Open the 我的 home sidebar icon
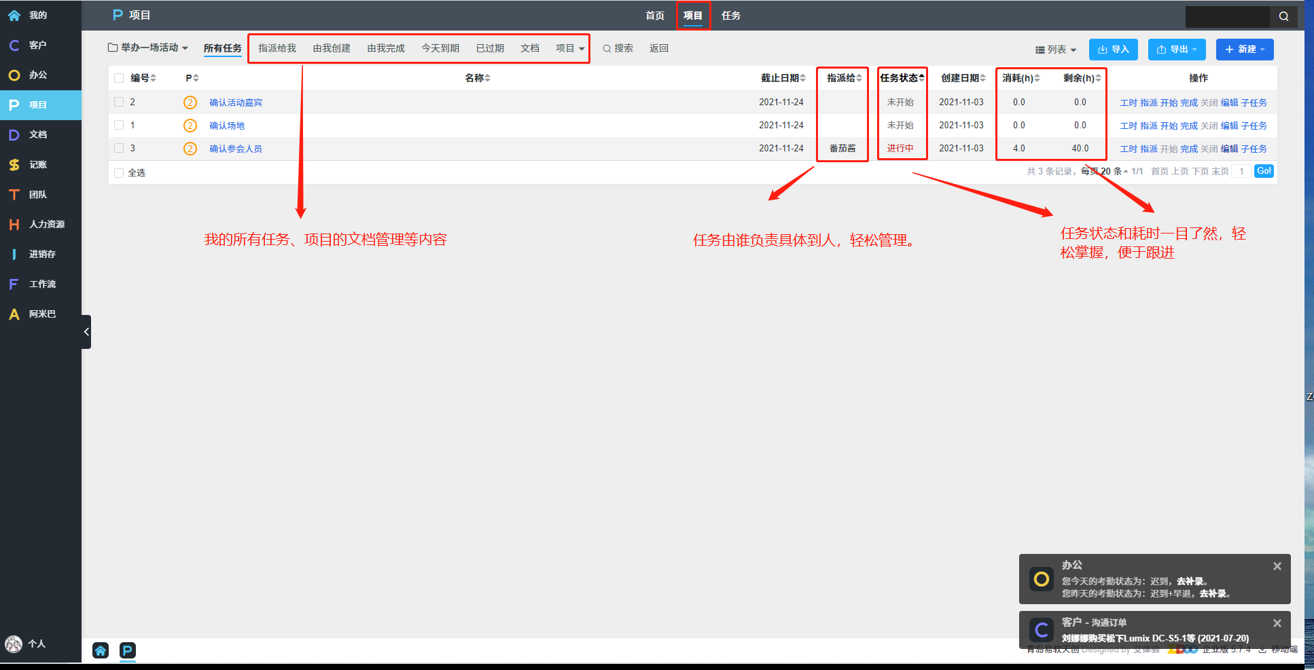This screenshot has height=670, width=1314. tap(14, 15)
